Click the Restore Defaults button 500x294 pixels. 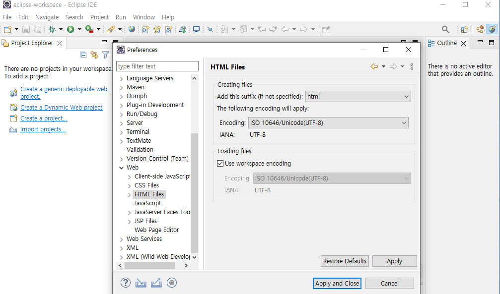click(x=345, y=261)
